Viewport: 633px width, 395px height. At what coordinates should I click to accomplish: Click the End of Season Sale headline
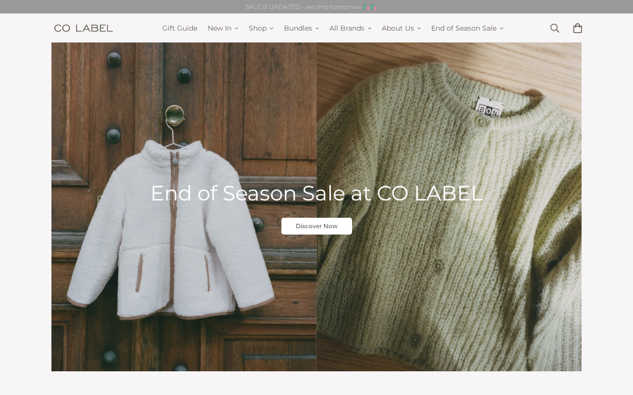[316, 193]
